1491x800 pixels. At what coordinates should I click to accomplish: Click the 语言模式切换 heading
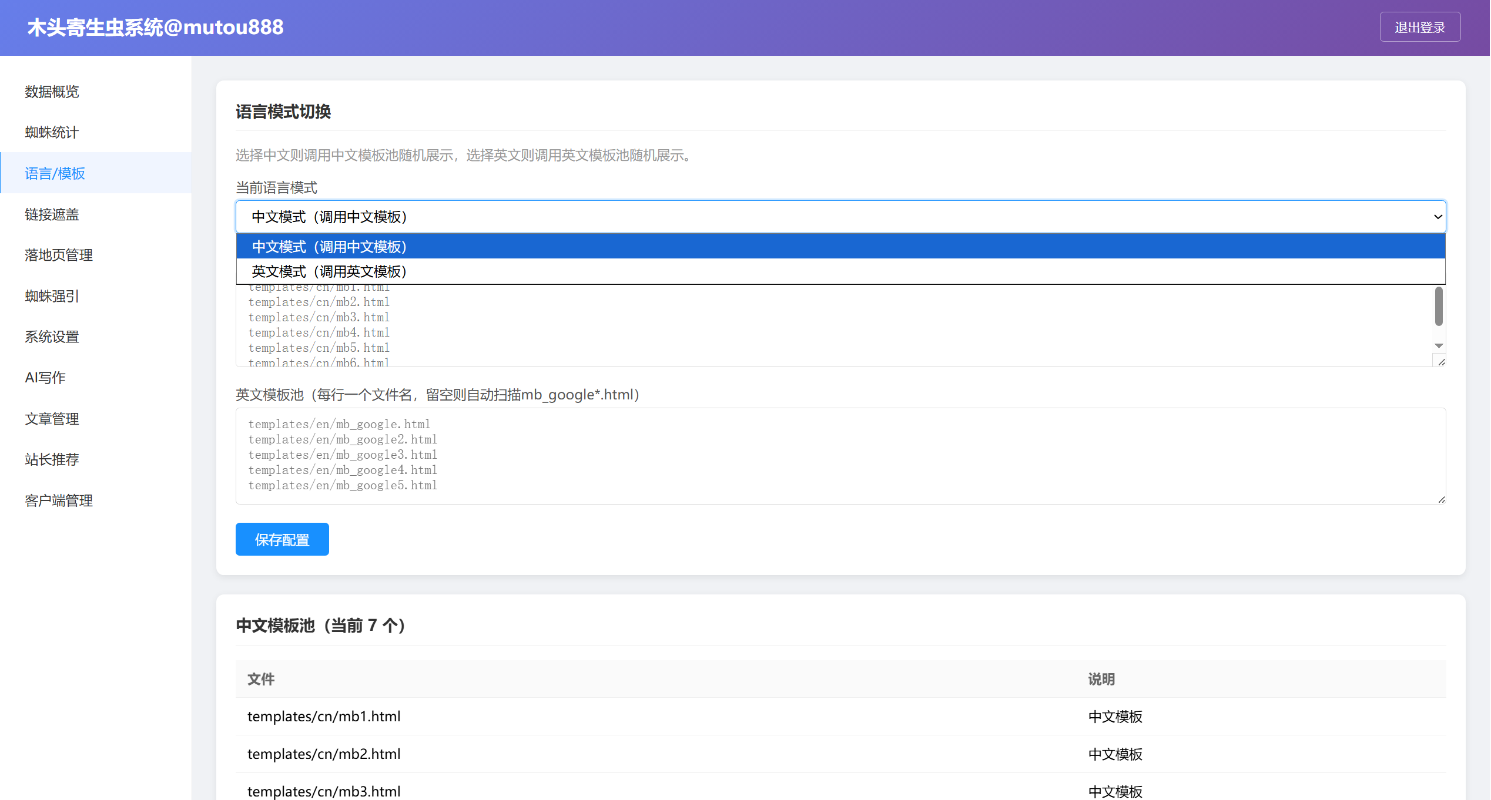click(x=283, y=112)
